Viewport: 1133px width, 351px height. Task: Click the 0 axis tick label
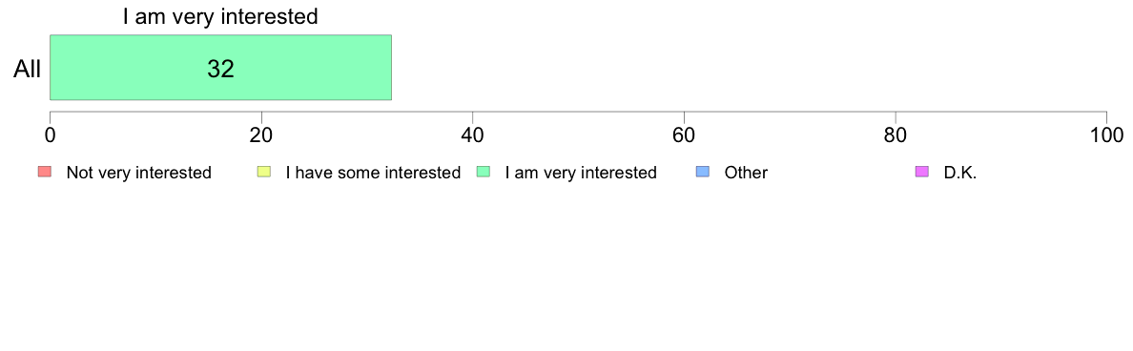click(50, 135)
